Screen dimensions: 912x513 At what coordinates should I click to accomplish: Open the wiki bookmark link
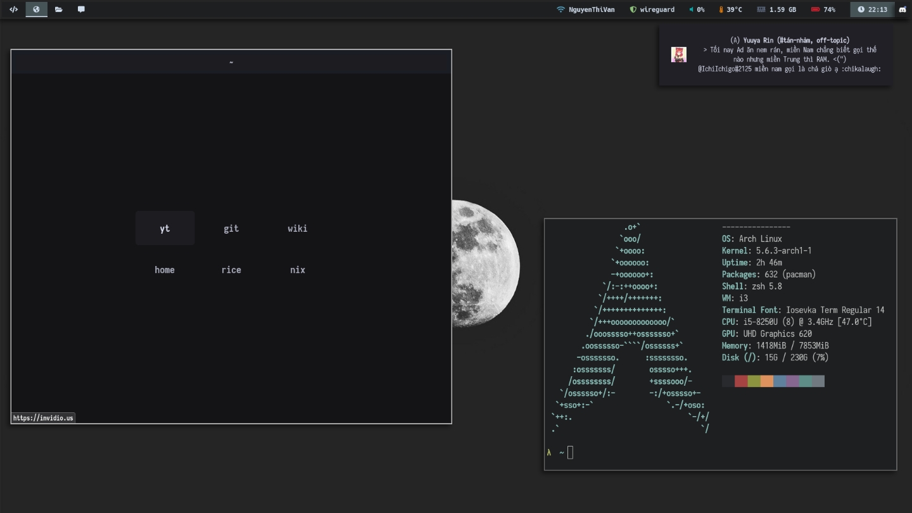point(298,228)
